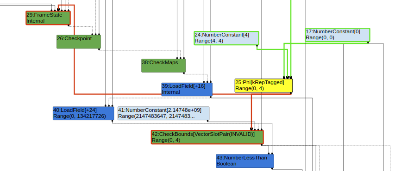This screenshot has width=395, height=171.
Task: Click output dot of 17:NumberConstant[0]
Action: [368, 43]
